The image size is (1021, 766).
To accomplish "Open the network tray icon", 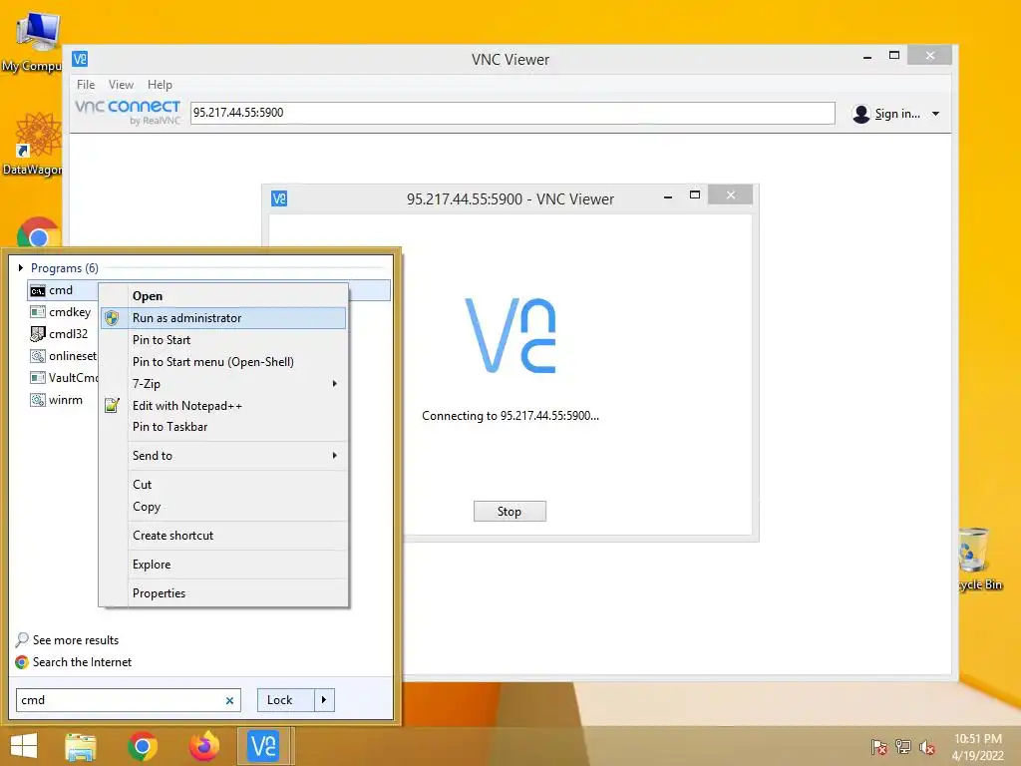I will coord(903,747).
